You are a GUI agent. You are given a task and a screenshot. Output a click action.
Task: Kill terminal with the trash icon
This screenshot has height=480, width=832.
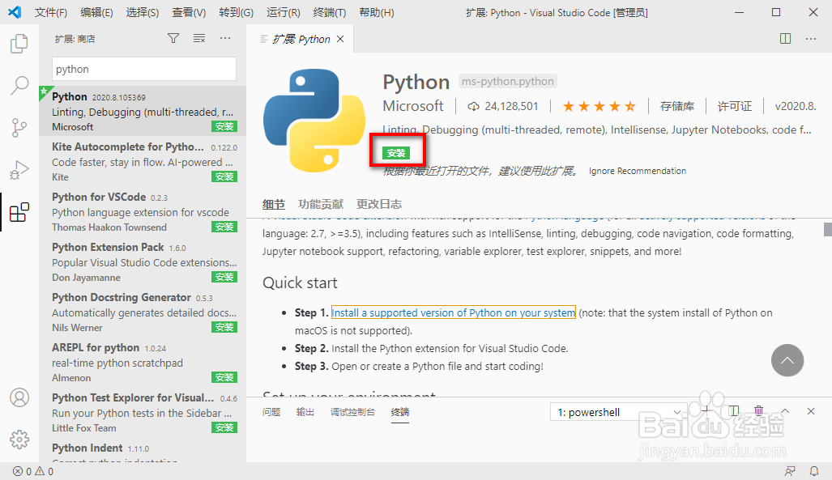point(759,411)
